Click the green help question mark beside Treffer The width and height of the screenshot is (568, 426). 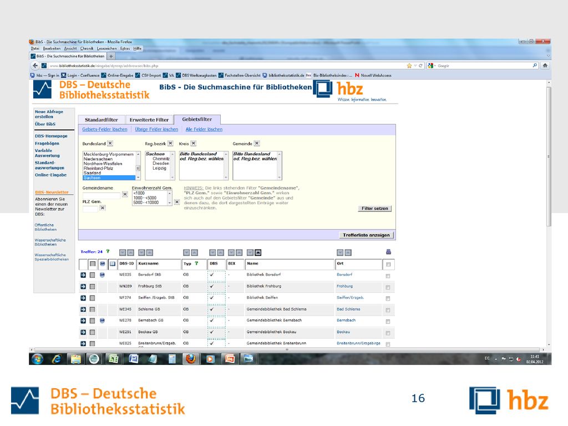[x=108, y=251]
